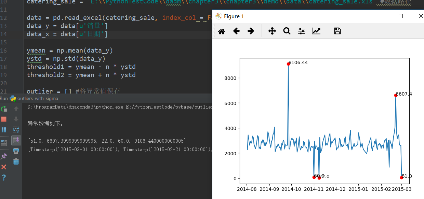Save the current figure to file

coord(337,31)
